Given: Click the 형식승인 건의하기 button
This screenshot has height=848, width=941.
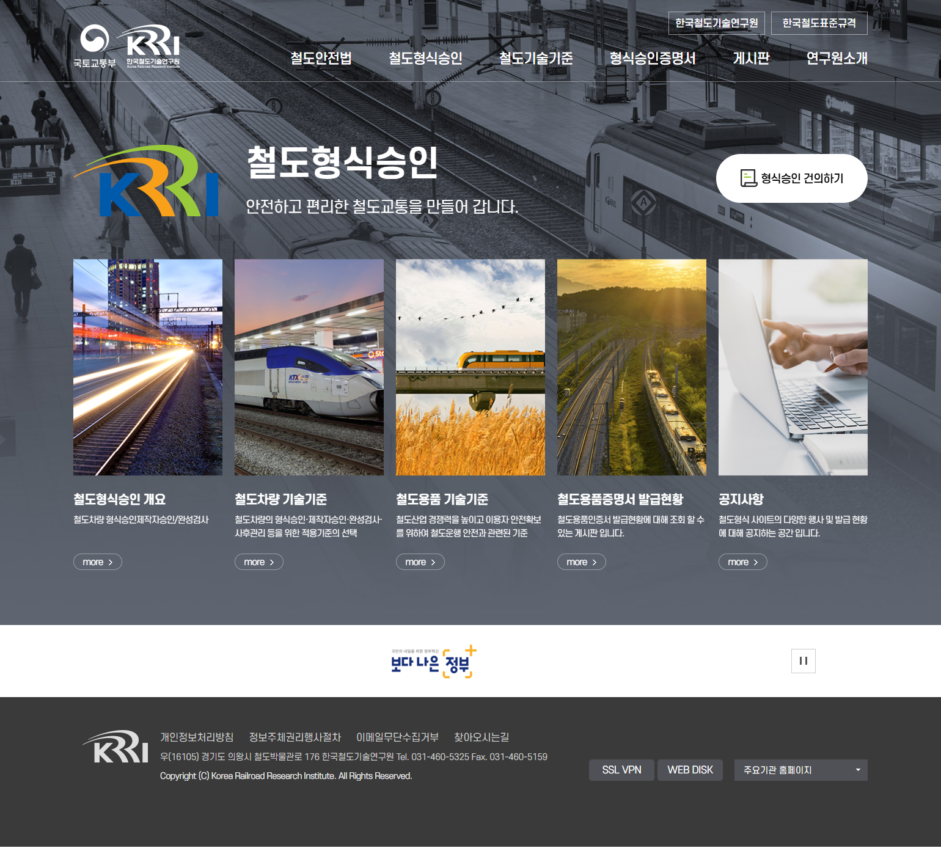Looking at the screenshot, I should pyautogui.click(x=791, y=178).
